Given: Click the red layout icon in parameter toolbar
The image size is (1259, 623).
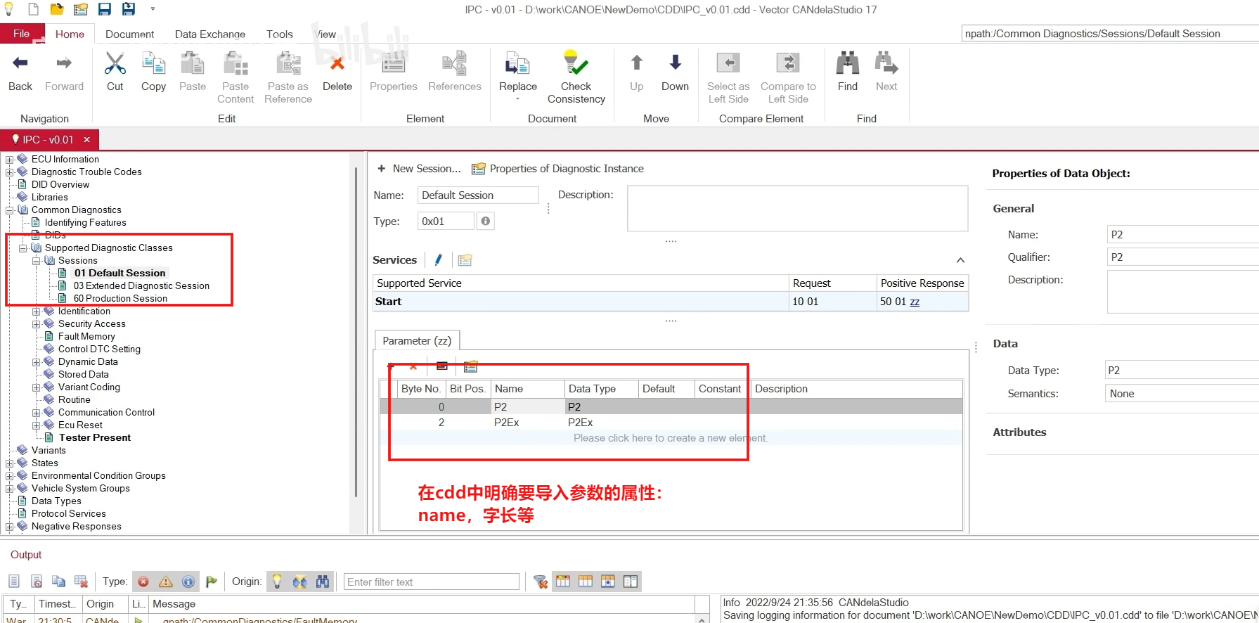Looking at the screenshot, I should tap(441, 366).
